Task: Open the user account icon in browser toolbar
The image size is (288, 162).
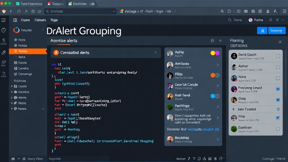Action: pyautogui.click(x=222, y=11)
